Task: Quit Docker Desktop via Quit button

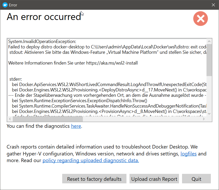Action: click(x=196, y=179)
